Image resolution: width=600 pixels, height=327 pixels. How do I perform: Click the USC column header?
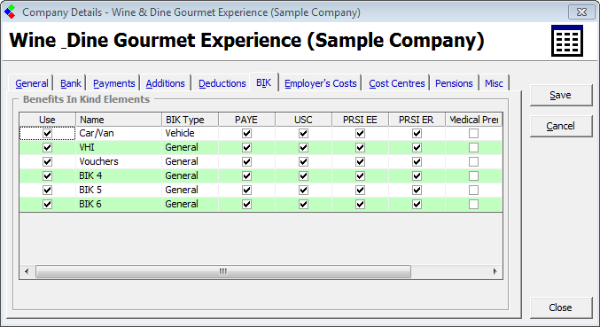[x=303, y=120]
